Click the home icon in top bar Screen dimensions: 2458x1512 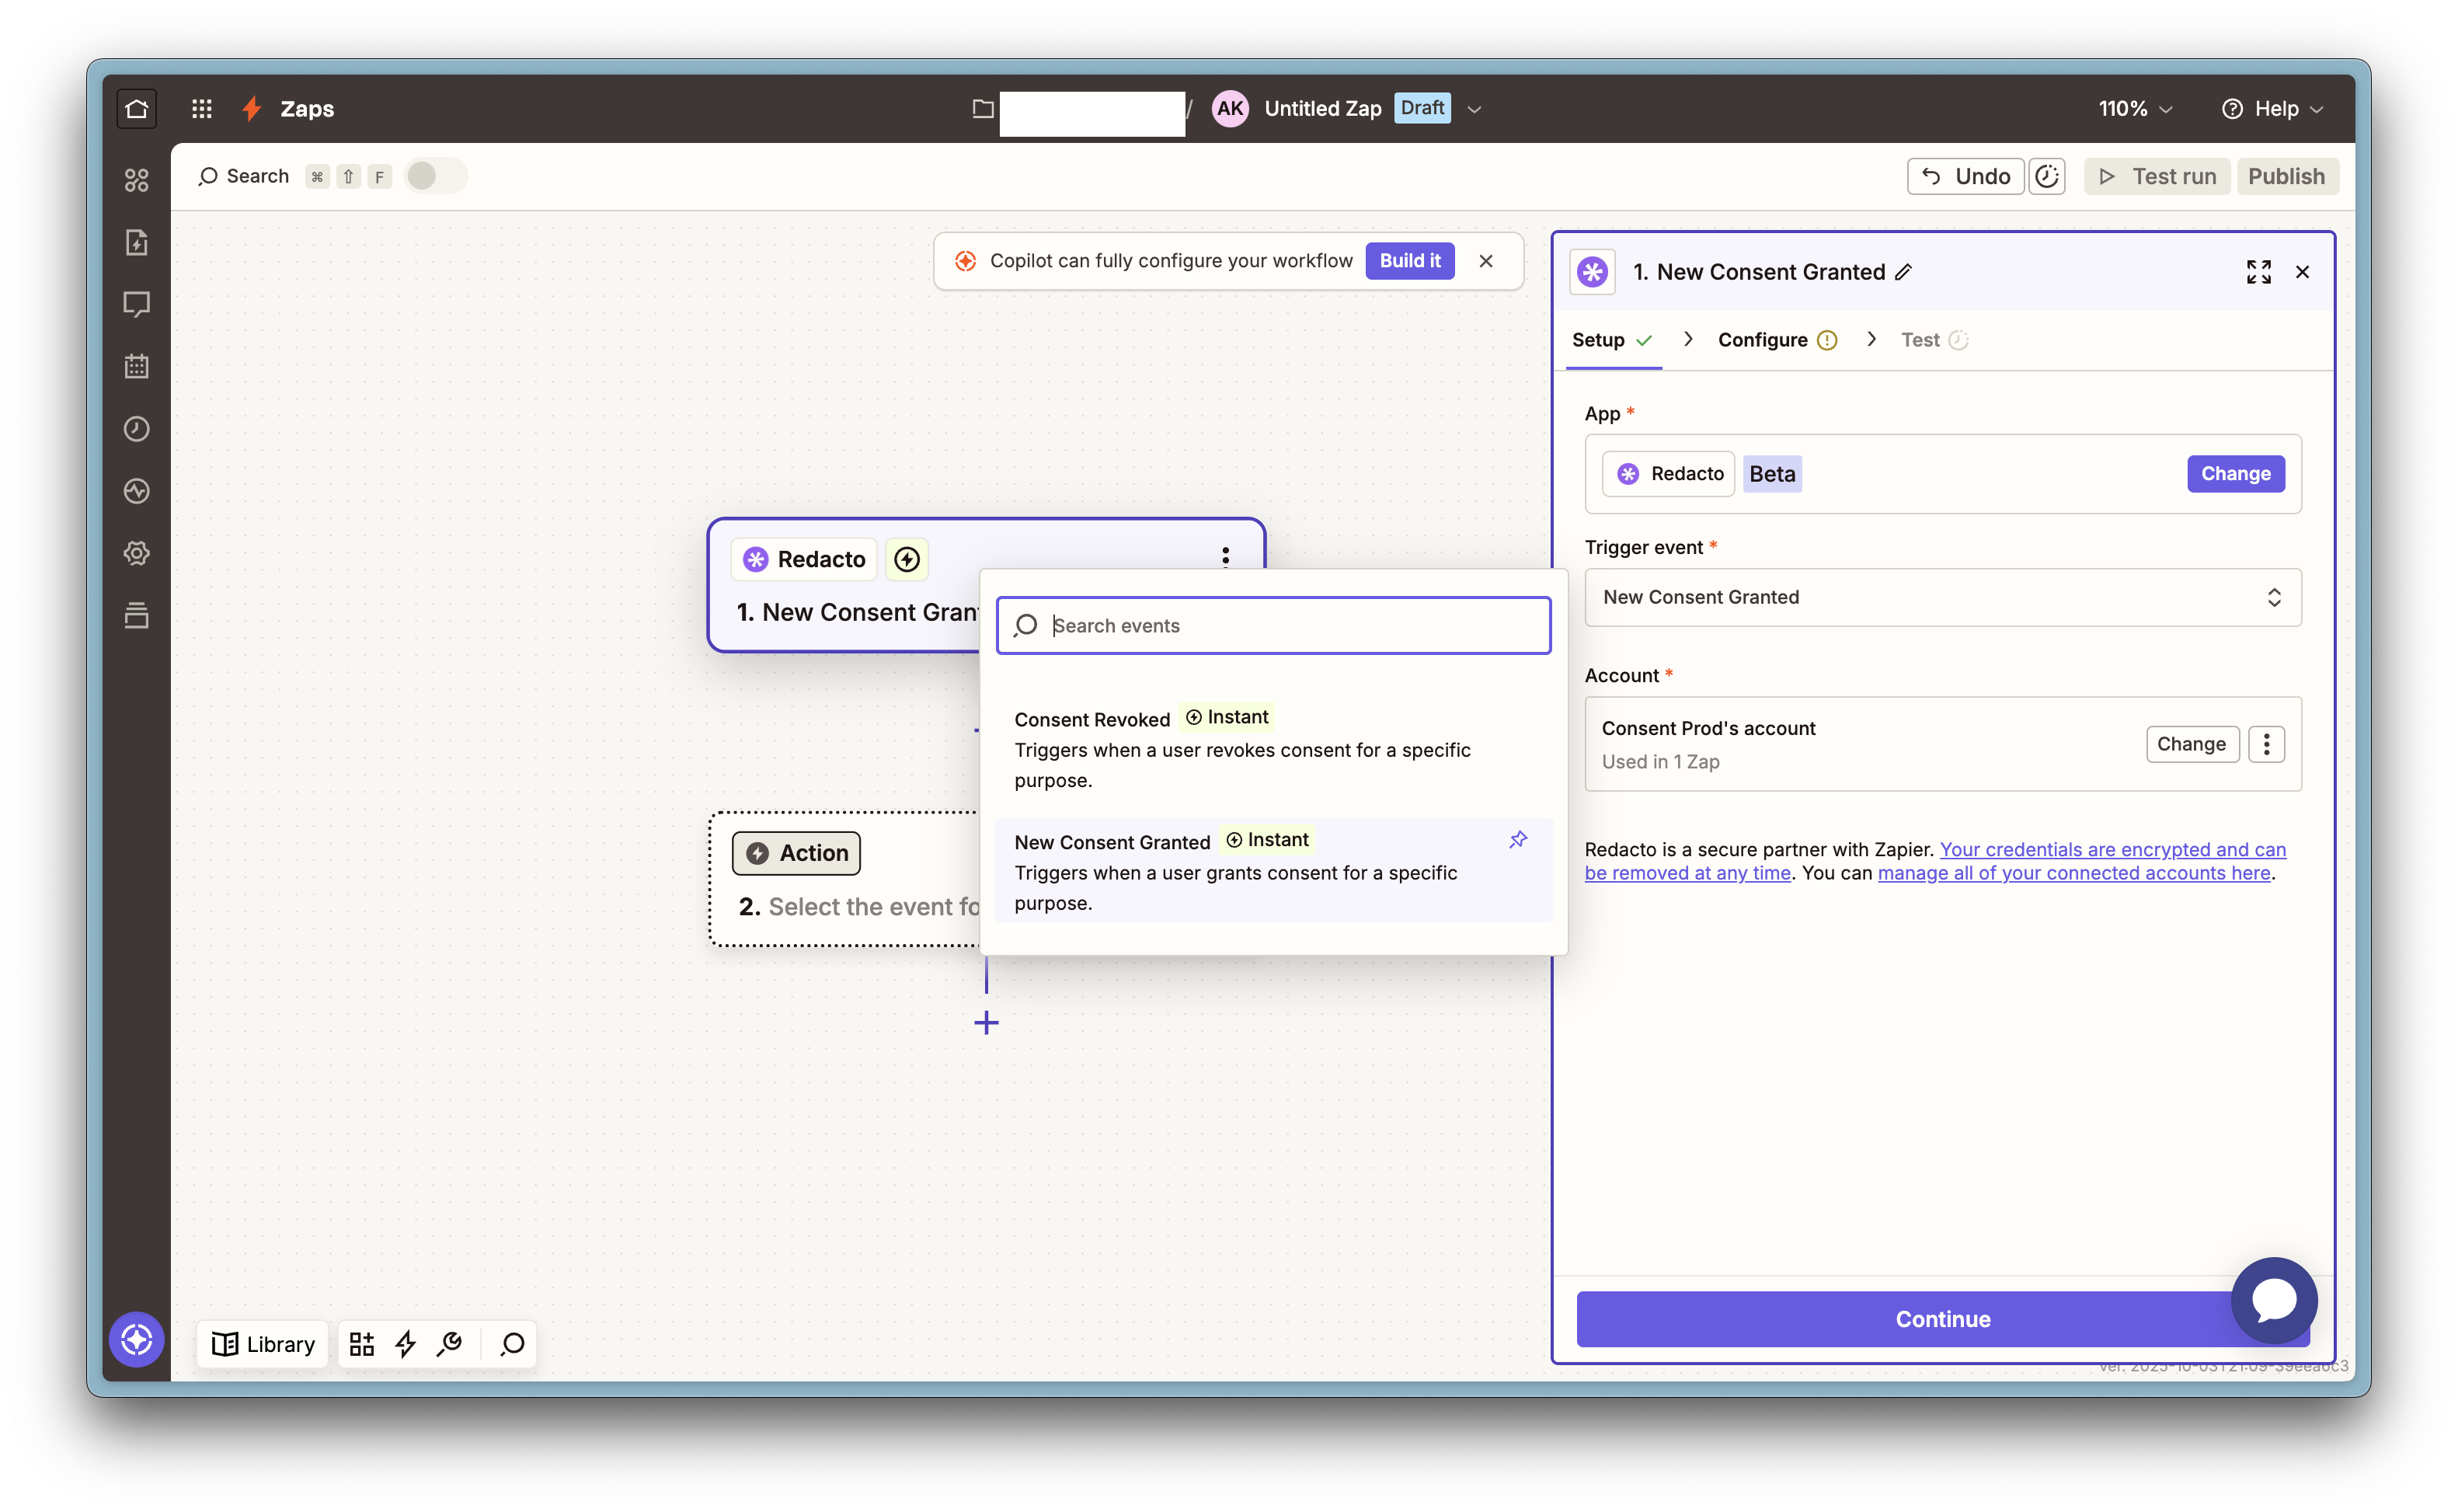[137, 108]
